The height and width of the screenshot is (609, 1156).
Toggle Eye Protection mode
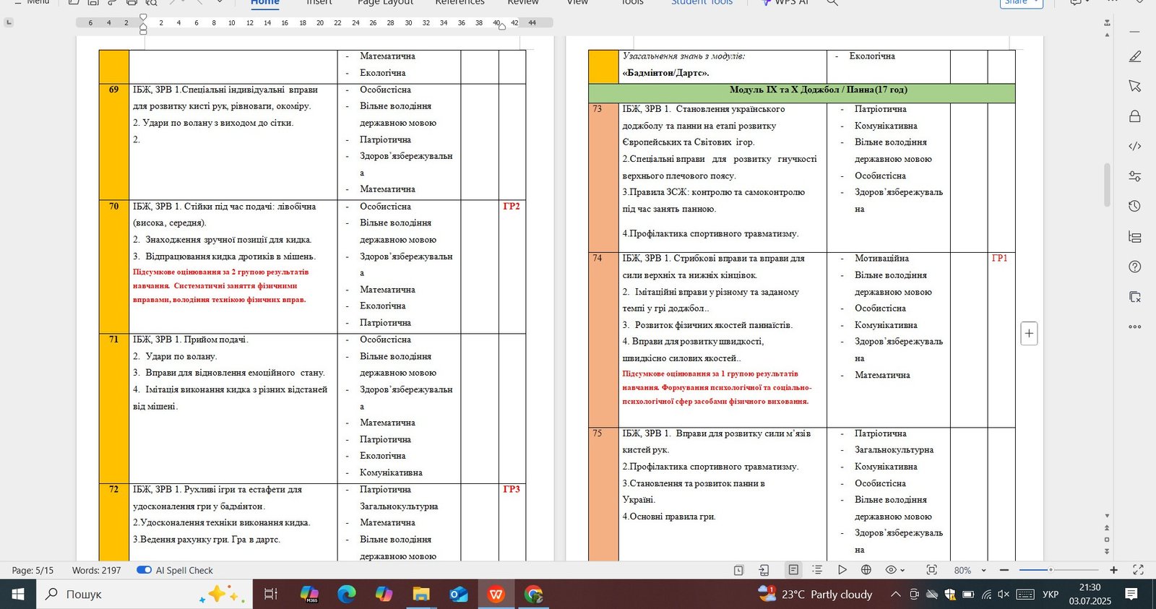point(892,570)
